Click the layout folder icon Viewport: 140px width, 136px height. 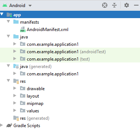23,96
